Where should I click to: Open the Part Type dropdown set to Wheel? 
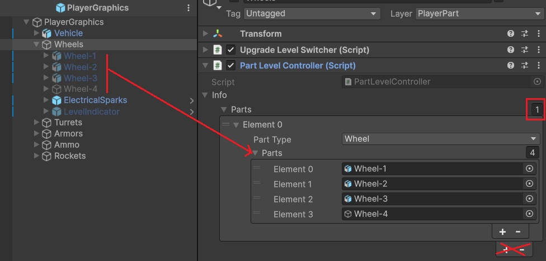coord(440,139)
